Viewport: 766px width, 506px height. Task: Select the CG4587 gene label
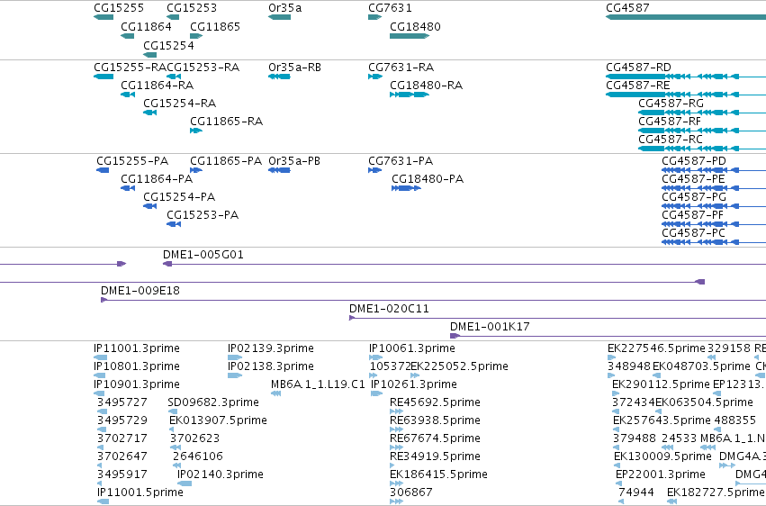[x=627, y=8]
